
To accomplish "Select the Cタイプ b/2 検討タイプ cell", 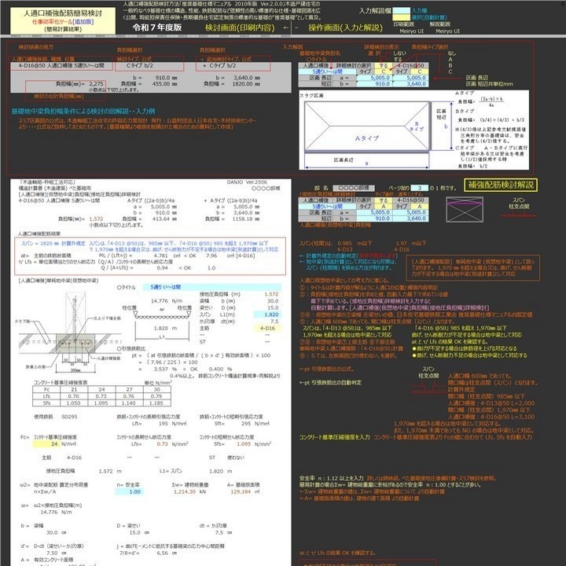I will [149, 66].
